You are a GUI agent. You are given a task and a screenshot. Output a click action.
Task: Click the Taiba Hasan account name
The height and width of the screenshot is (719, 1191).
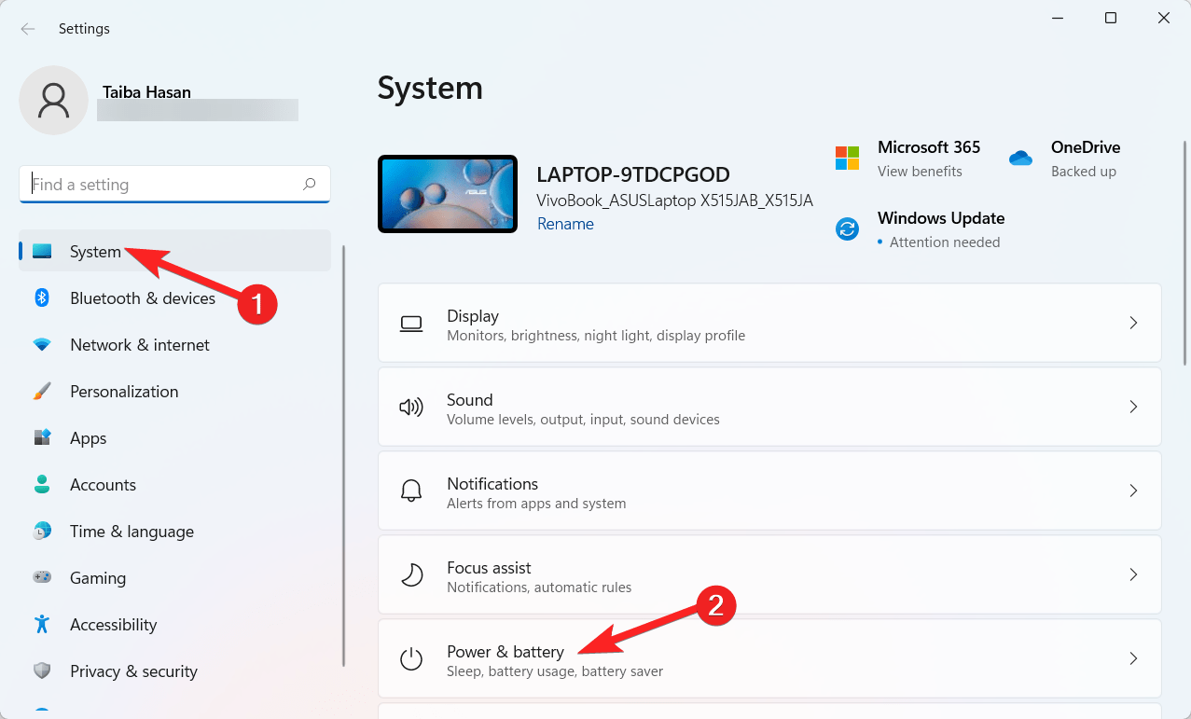[146, 92]
